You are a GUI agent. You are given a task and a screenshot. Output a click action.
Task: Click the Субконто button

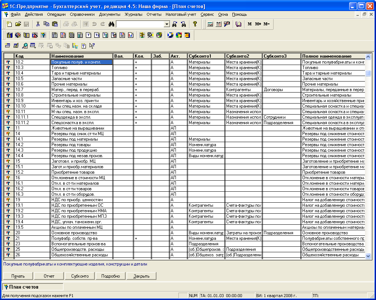80,276
